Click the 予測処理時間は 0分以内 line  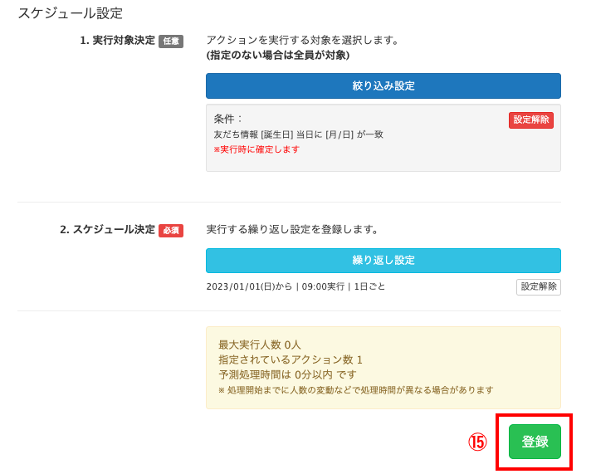[x=287, y=374]
